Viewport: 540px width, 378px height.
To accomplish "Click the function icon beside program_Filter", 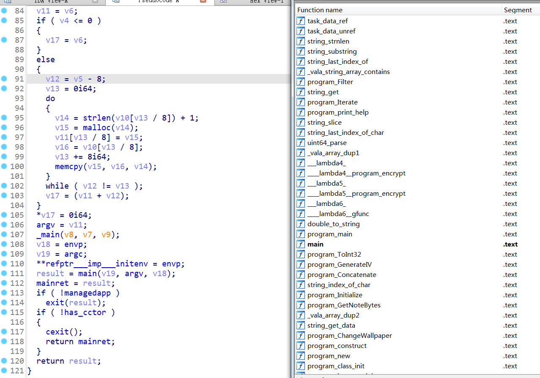I will 301,82.
